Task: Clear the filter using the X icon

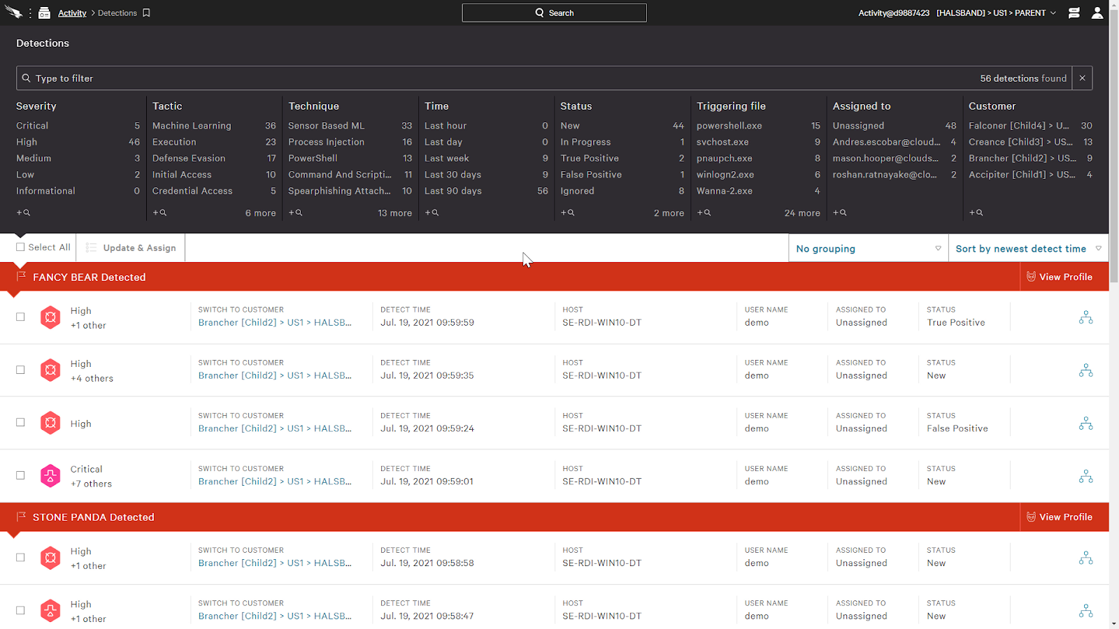Action: tap(1081, 78)
